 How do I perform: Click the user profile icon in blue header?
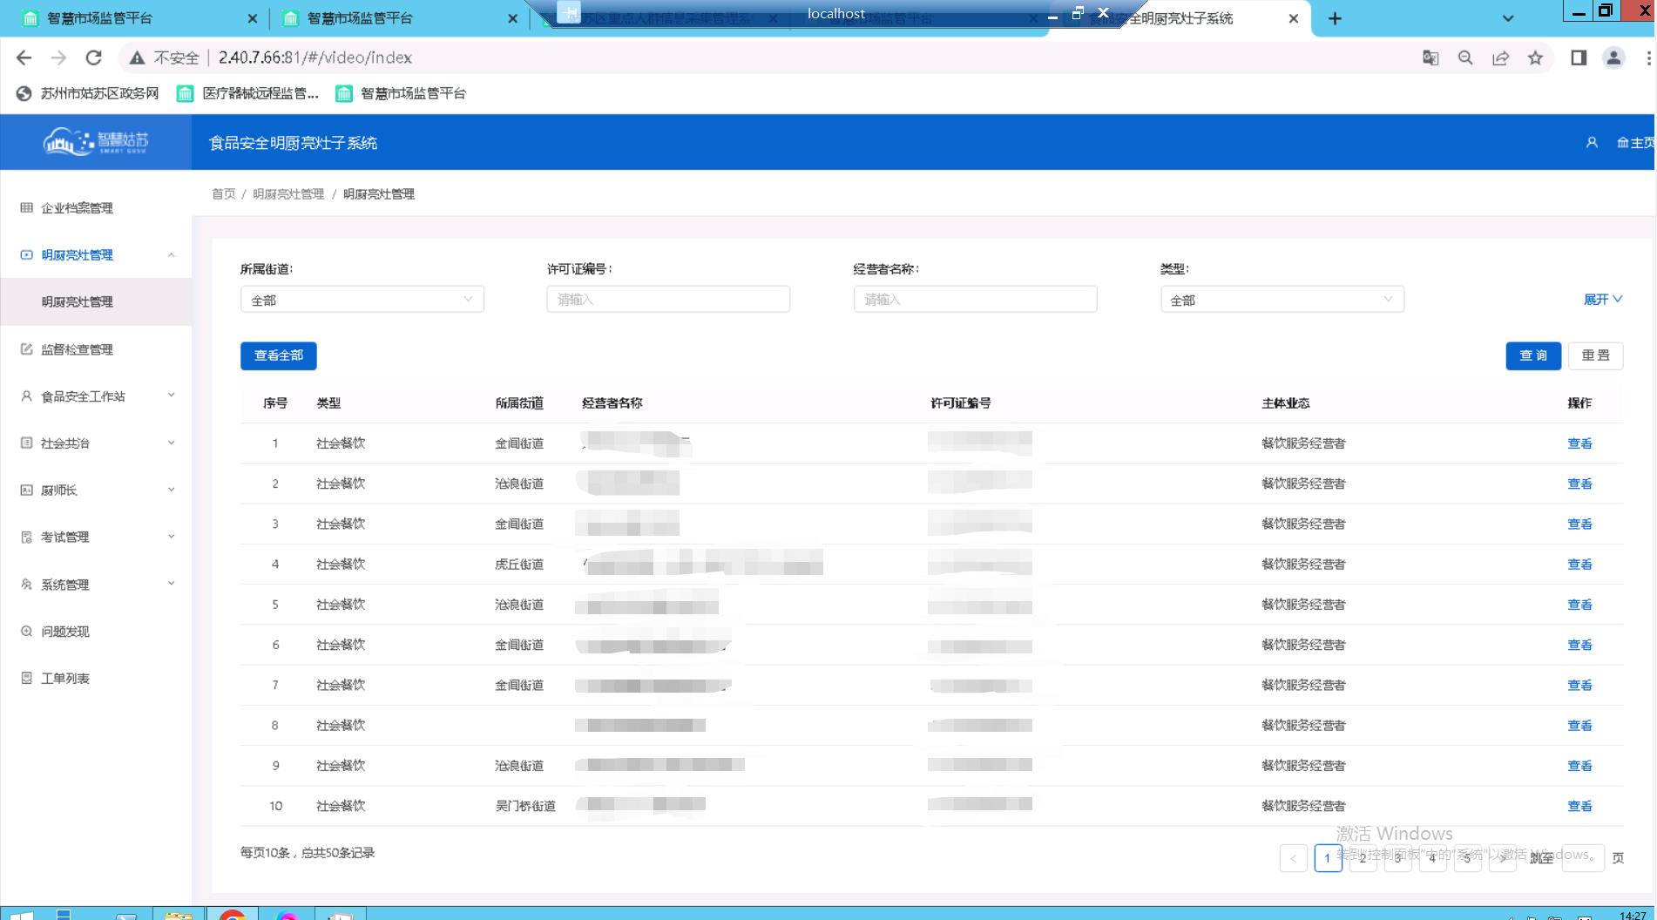pyautogui.click(x=1592, y=143)
